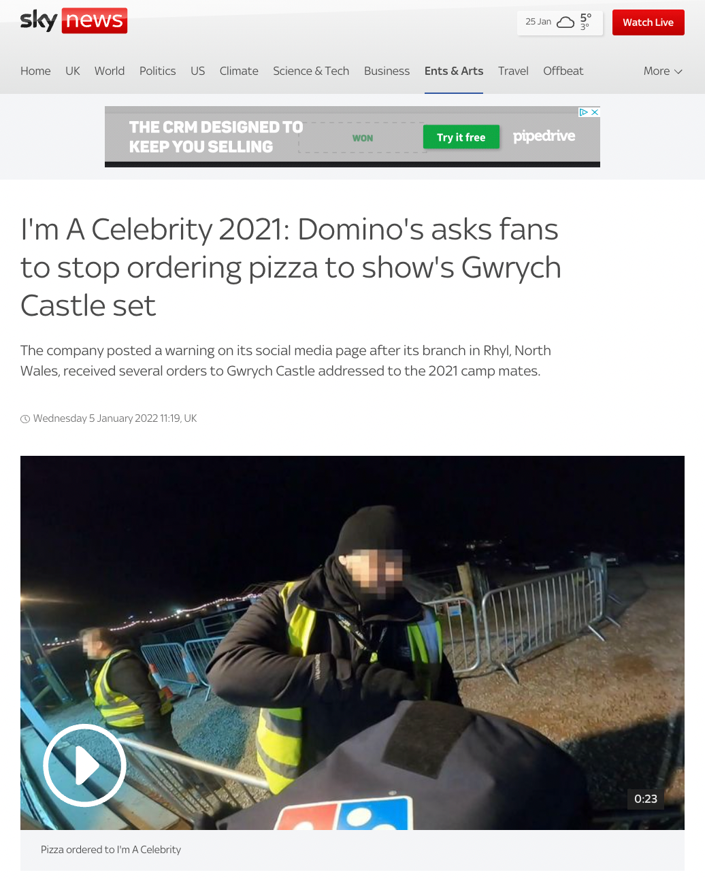
Task: Open the UK news section
Action: click(73, 71)
